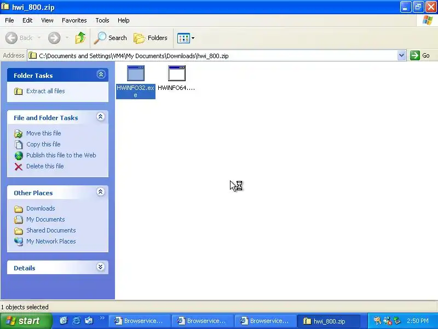The image size is (438, 329).
Task: Open My Documents in Other Places
Action: coord(45,219)
